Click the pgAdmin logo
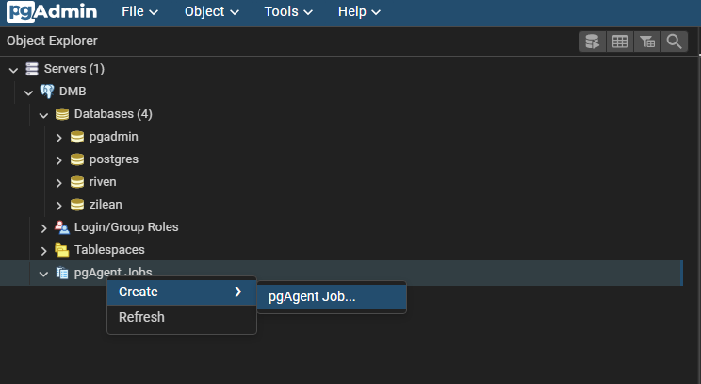Screen dimensions: 701x384 click(x=52, y=11)
